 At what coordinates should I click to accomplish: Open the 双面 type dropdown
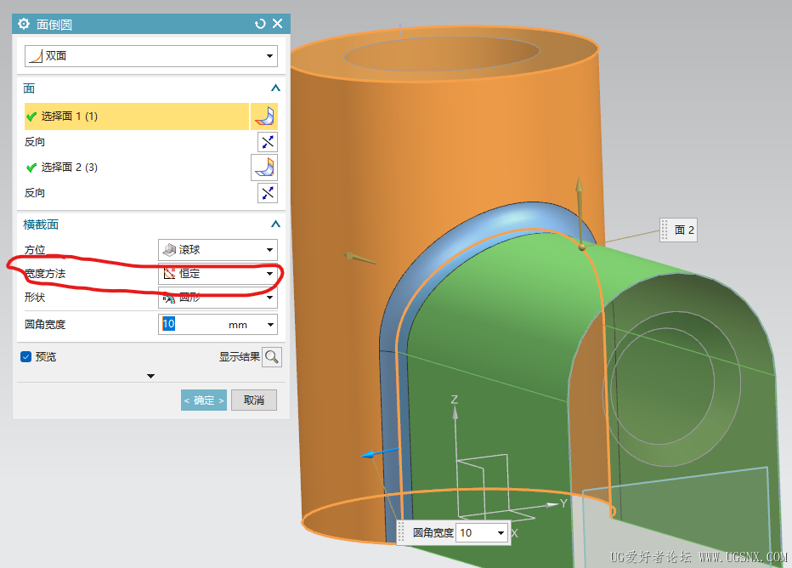150,56
